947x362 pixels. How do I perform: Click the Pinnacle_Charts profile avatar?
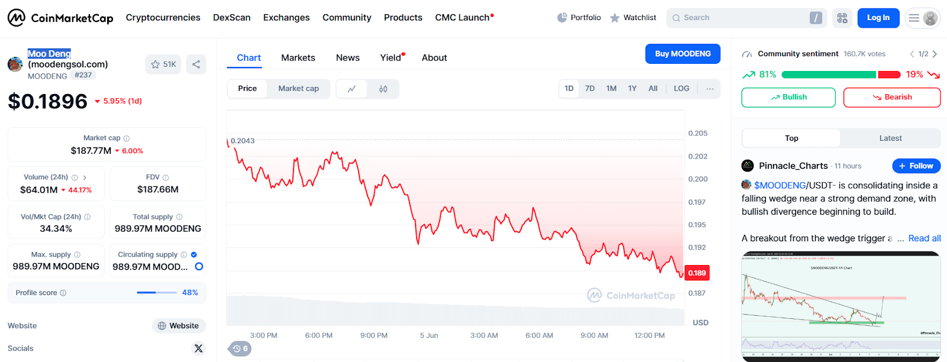748,166
